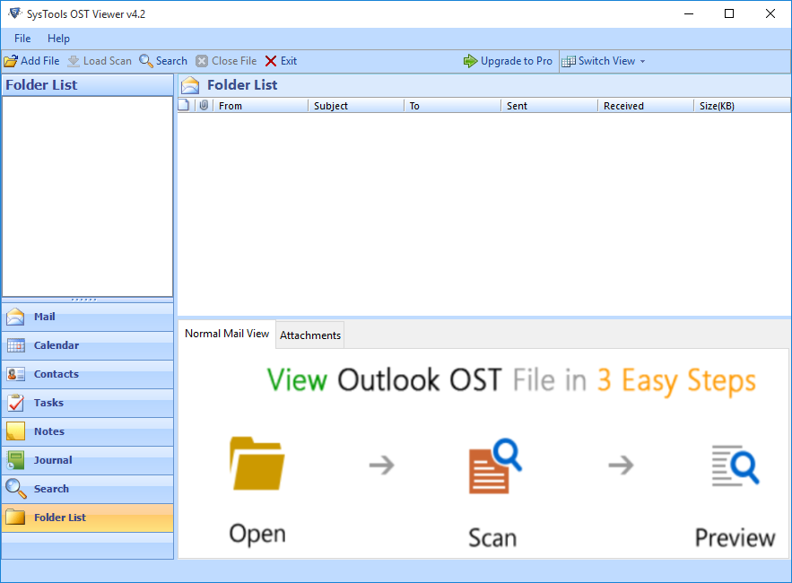Open the Journal green book icon
Screen dimensions: 792x583
[15, 460]
